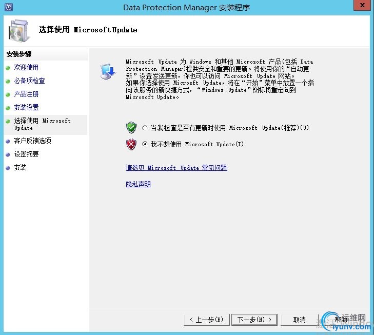
Task: Open the 必备项检查 step
Action: coord(29,81)
